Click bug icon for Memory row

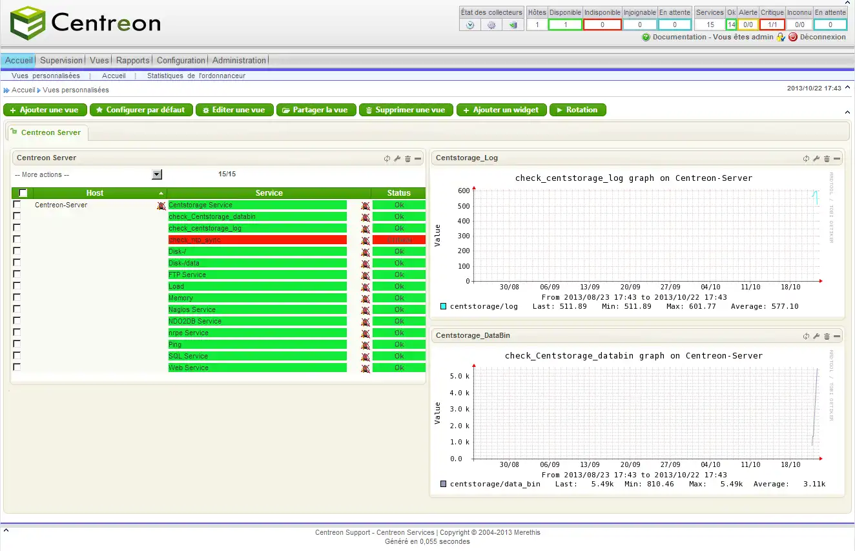(366, 299)
